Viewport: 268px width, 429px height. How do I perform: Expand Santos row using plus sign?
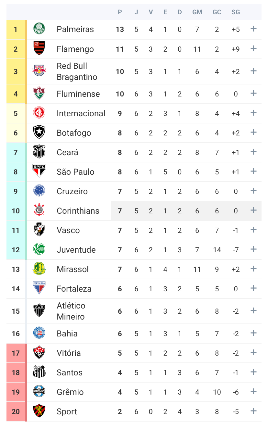click(253, 372)
